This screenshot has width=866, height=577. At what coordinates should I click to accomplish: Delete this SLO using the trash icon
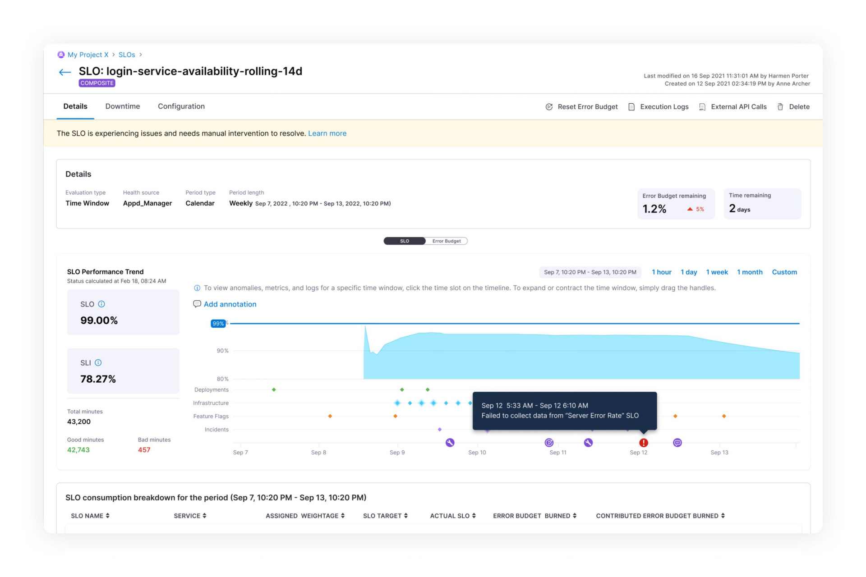[x=780, y=107]
